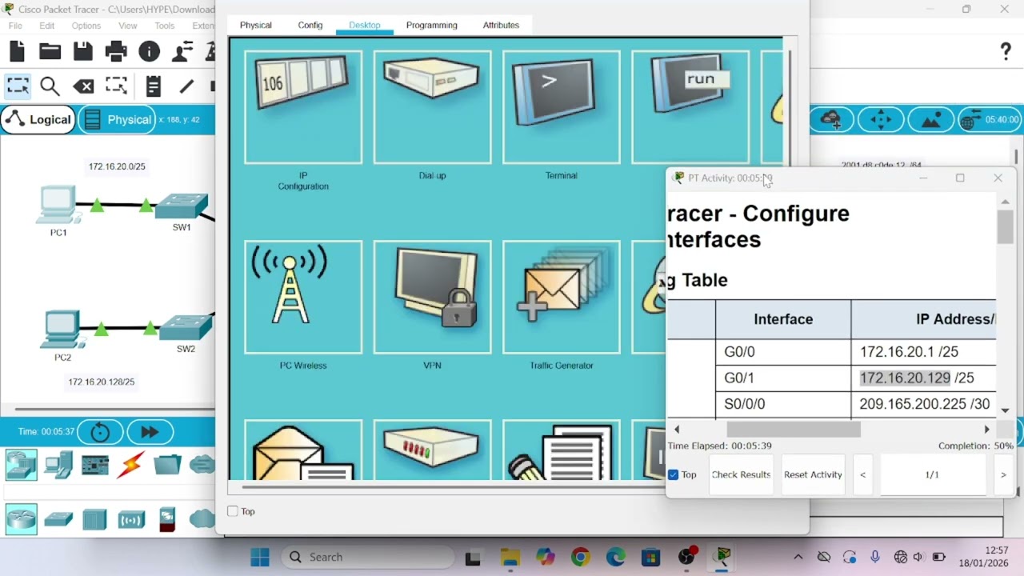Select Switches subcategory
1024x576 pixels.
(x=58, y=520)
